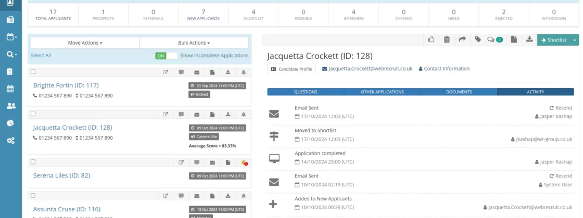This screenshot has width=583, height=218.
Task: Open the Bulk Actions dropdown
Action: click(x=194, y=43)
